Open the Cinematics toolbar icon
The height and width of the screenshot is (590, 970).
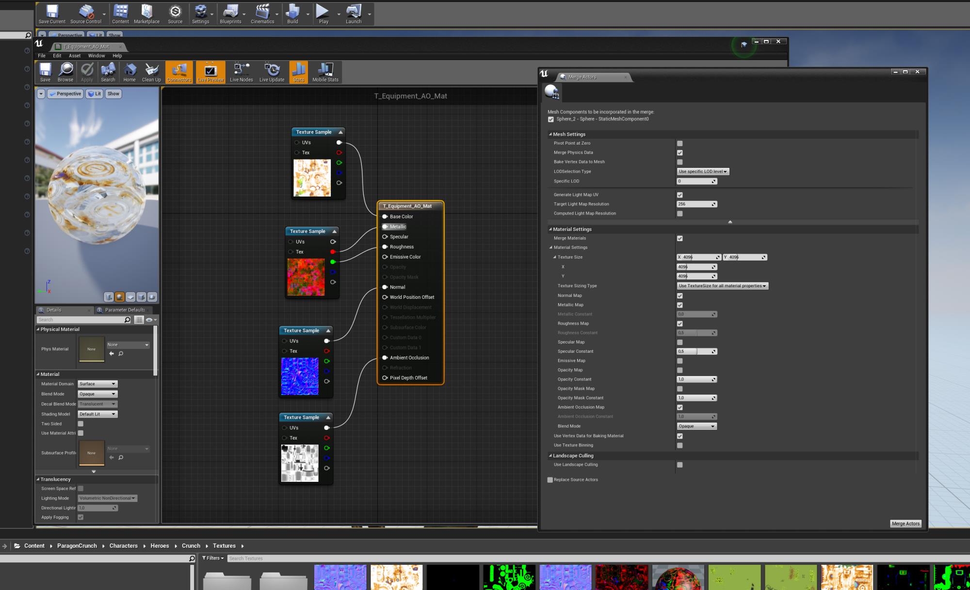coord(262,14)
